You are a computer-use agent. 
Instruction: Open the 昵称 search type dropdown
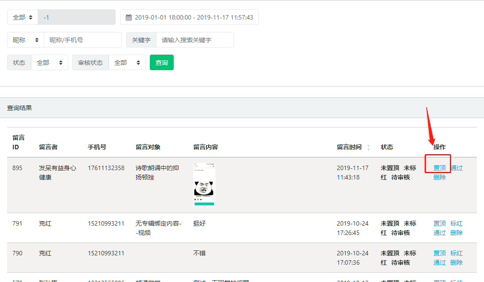tap(25, 40)
